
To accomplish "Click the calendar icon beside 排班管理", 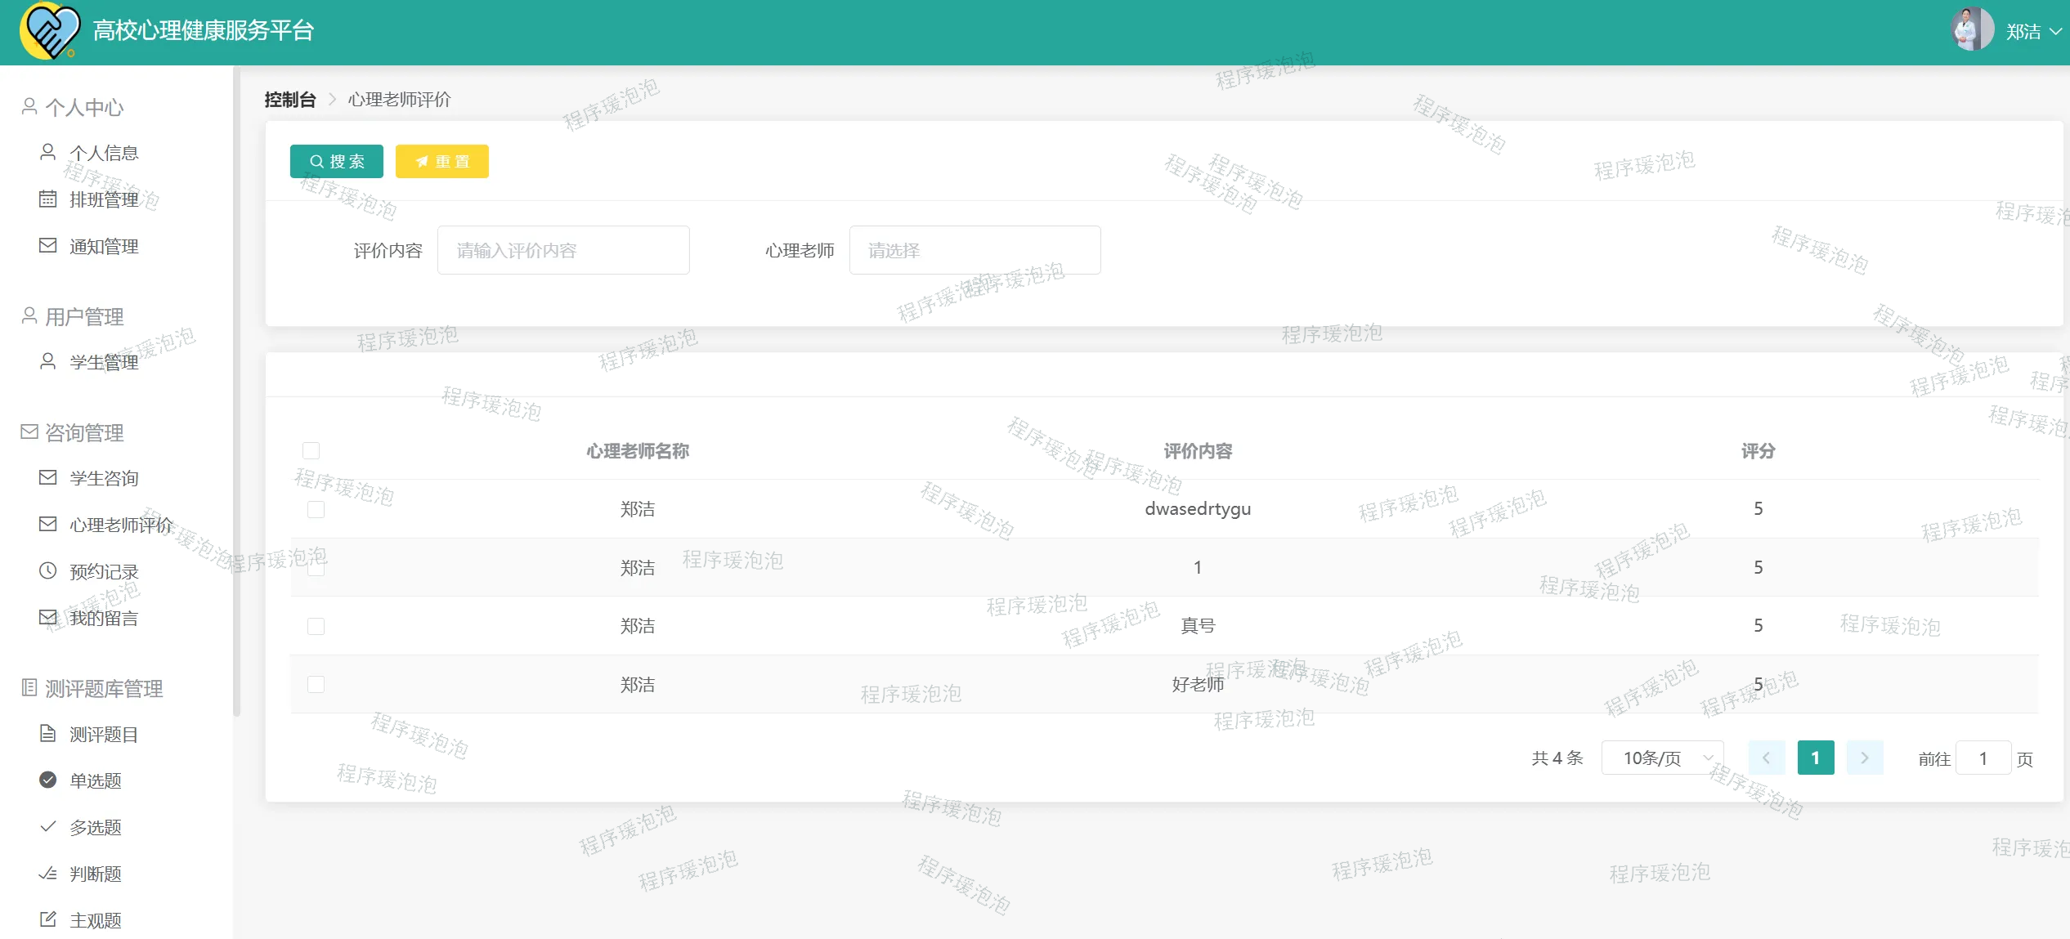I will pos(48,199).
